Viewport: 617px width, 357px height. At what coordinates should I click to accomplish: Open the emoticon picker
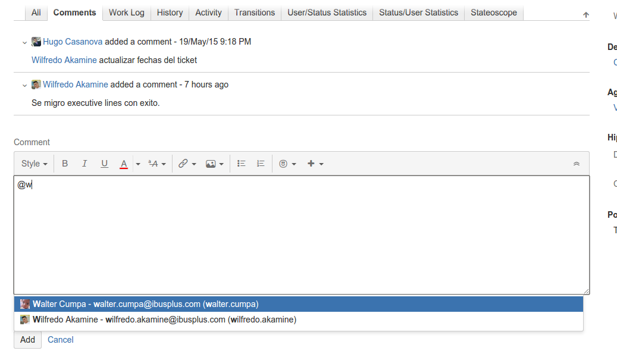coord(284,164)
